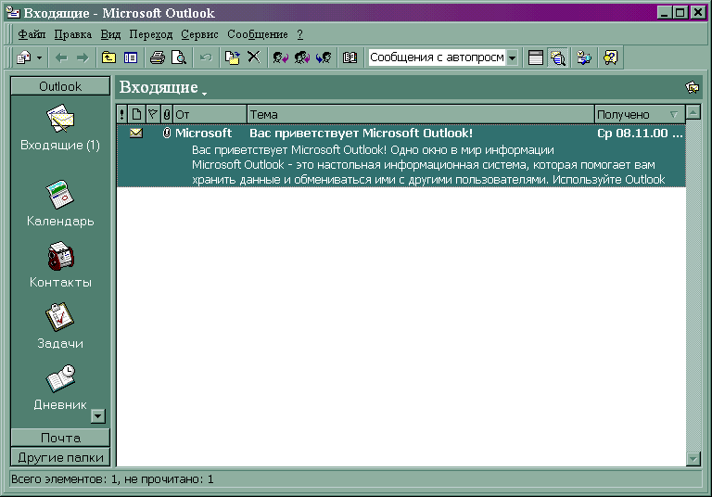Viewport: 712px width, 497px height.
Task: Open Входящие (1) shortcut in Outlook bar
Action: point(60,128)
